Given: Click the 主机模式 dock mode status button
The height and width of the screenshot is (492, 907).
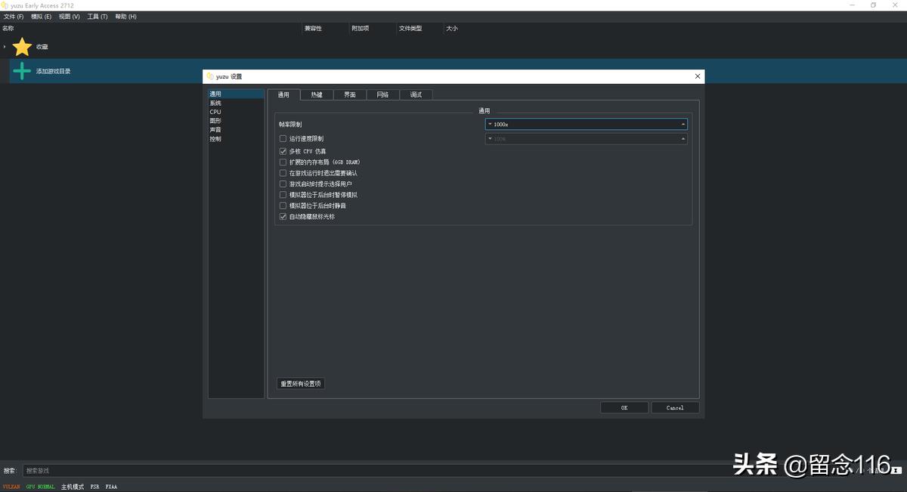Looking at the screenshot, I should click(73, 487).
